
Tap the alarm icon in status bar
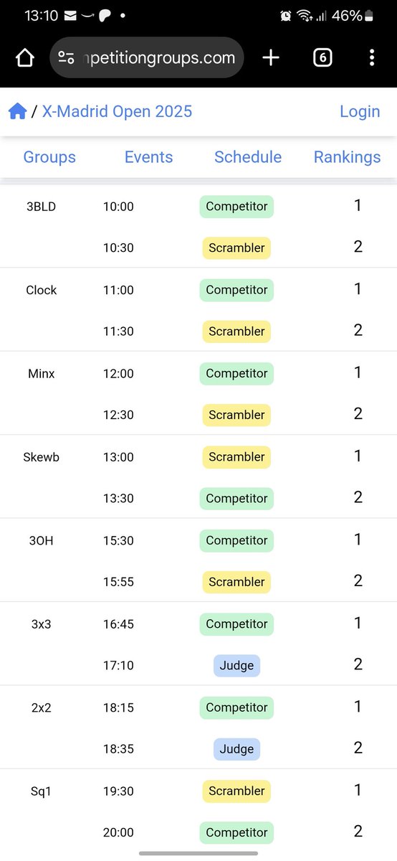click(286, 16)
